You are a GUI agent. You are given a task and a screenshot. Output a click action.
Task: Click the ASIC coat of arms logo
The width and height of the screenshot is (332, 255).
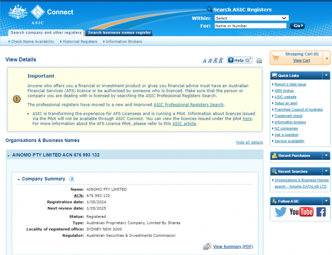[x=18, y=12]
